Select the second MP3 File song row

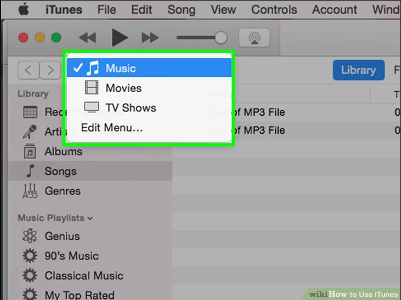click(x=287, y=130)
